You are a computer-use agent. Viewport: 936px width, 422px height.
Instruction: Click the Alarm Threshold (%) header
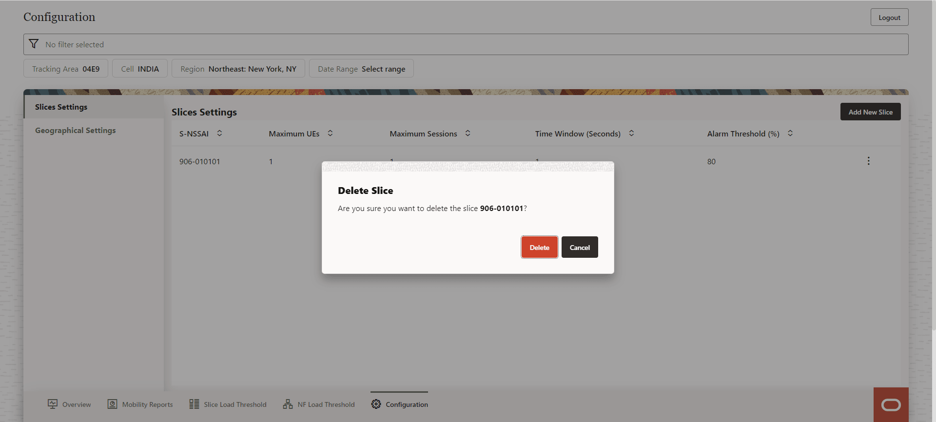743,134
